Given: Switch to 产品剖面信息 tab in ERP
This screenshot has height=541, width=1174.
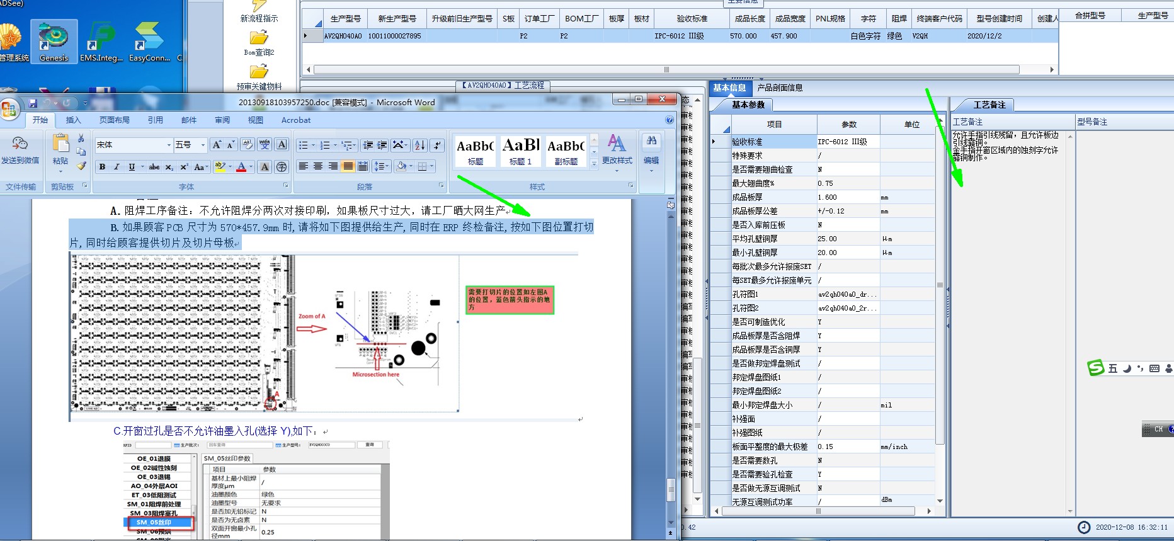Looking at the screenshot, I should [x=780, y=88].
